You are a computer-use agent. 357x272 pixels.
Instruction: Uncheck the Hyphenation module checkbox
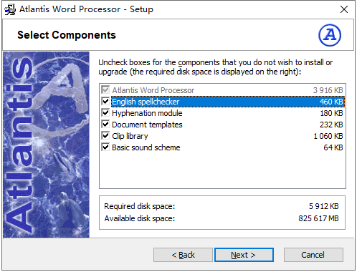pyautogui.click(x=105, y=113)
